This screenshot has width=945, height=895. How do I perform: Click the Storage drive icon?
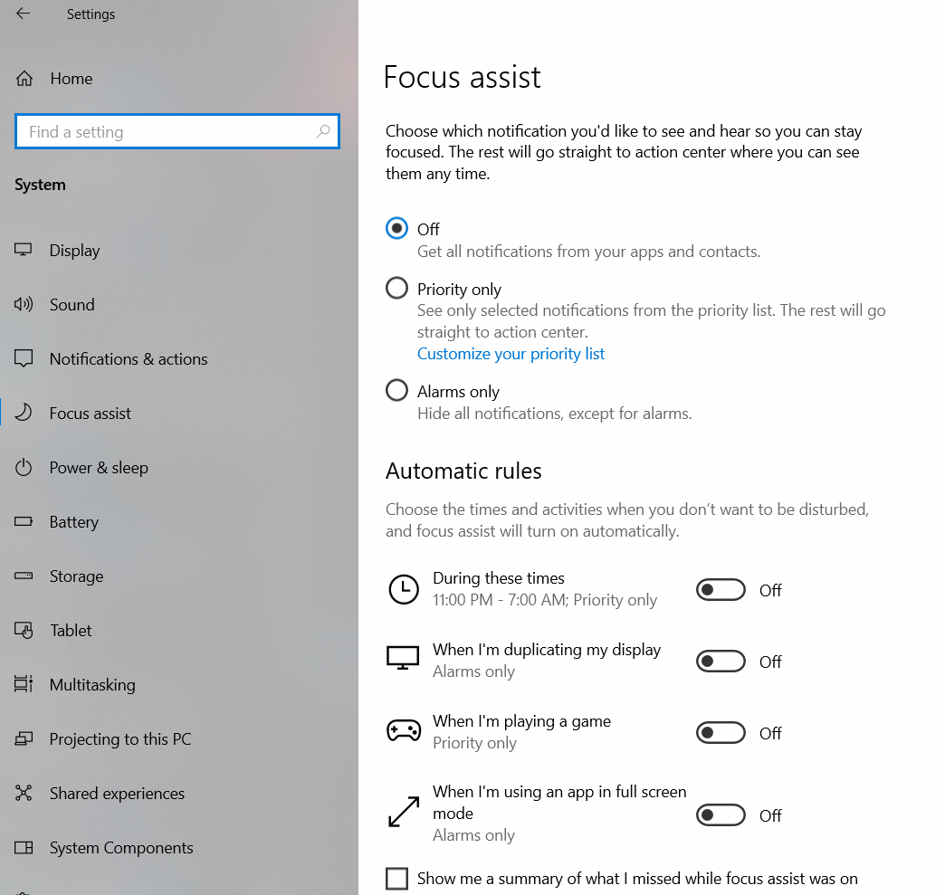coord(24,576)
